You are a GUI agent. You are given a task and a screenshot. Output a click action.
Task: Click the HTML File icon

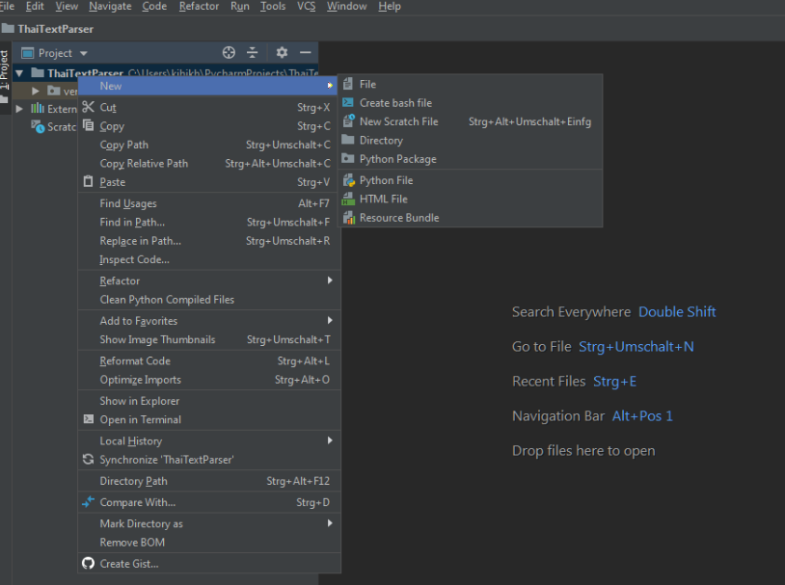coord(348,199)
